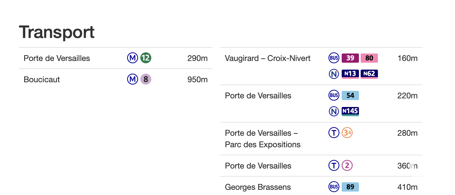The width and height of the screenshot is (455, 195).
Task: Click the BUS icon next to Georges Brassens
Action: [334, 187]
